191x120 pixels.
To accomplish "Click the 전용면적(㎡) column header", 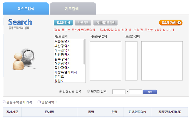I will click(137, 112).
